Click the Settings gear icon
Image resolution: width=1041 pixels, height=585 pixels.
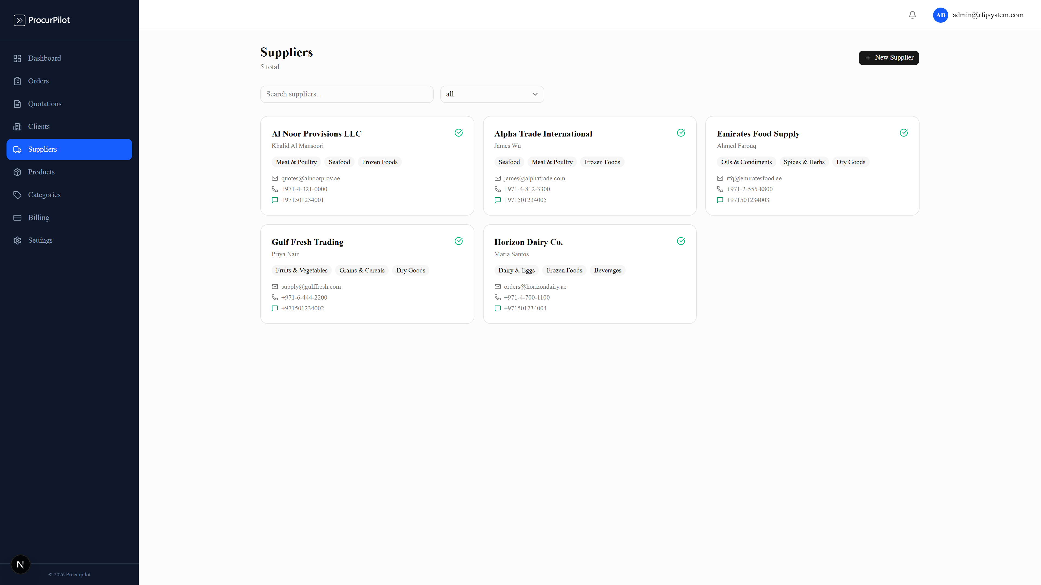click(17, 240)
